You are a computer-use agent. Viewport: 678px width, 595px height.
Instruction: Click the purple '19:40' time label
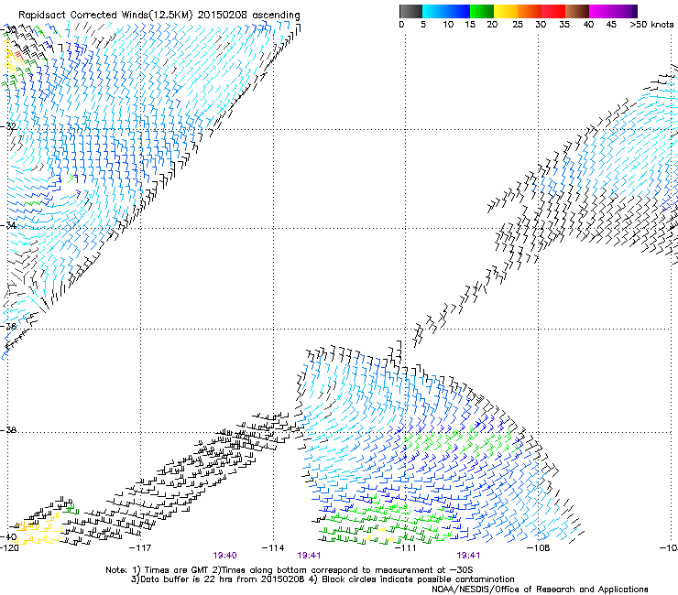click(x=224, y=556)
